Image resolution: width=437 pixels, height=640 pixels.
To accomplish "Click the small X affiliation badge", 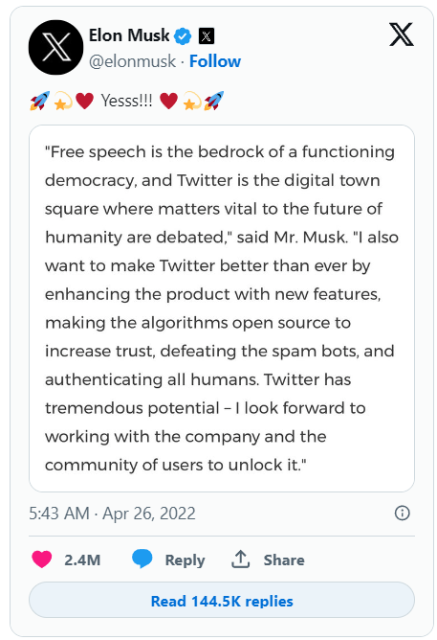I will pyautogui.click(x=207, y=36).
